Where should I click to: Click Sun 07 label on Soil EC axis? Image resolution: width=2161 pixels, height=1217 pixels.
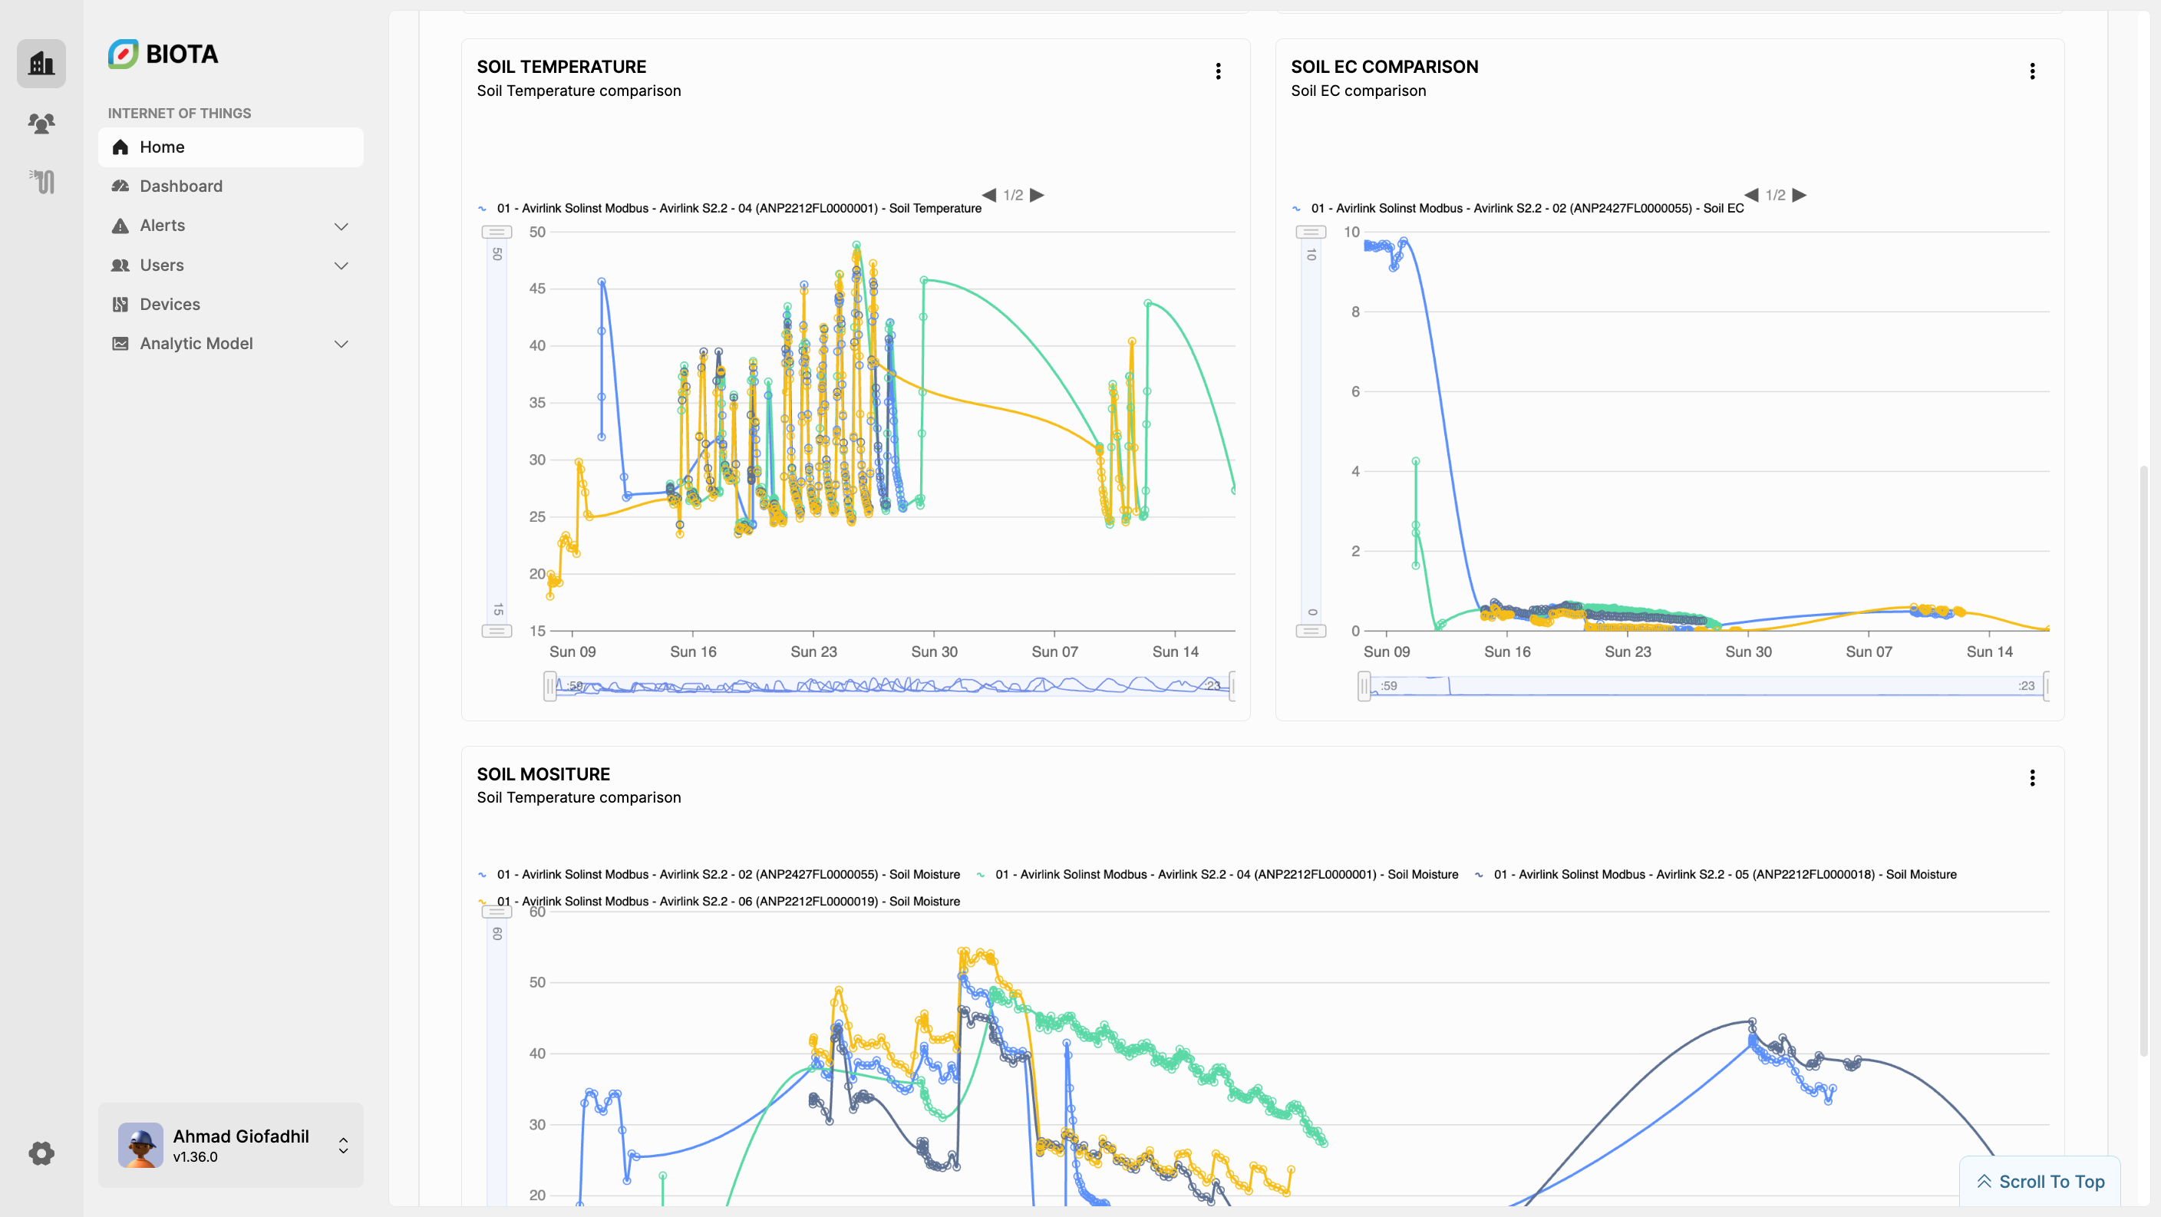[x=1868, y=651]
